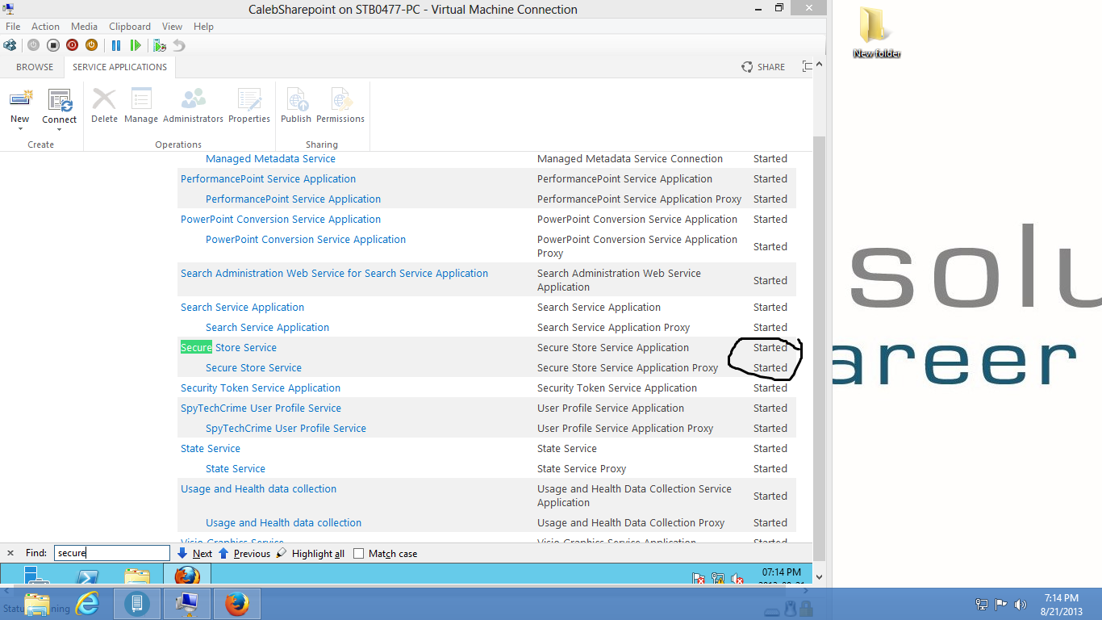The width and height of the screenshot is (1102, 620).
Task: Click the SHARE button
Action: click(x=763, y=67)
